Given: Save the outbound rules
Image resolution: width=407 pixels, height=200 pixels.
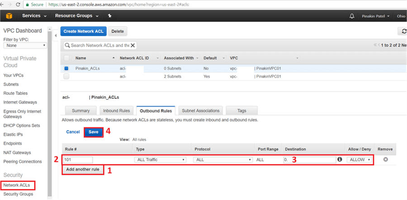Looking at the screenshot, I should pos(94,132).
